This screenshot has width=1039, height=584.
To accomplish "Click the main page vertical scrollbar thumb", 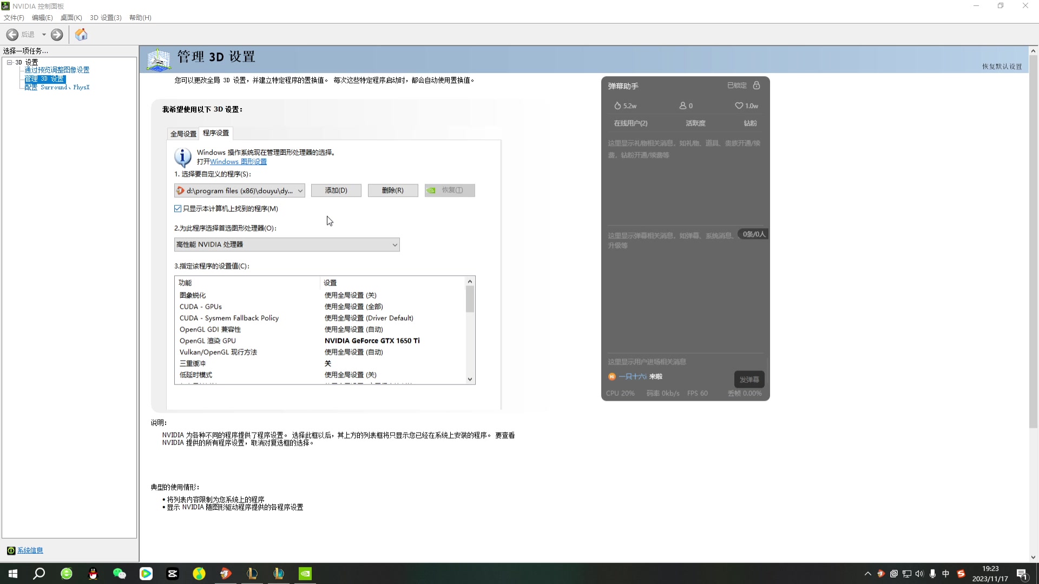I will click(1033, 242).
